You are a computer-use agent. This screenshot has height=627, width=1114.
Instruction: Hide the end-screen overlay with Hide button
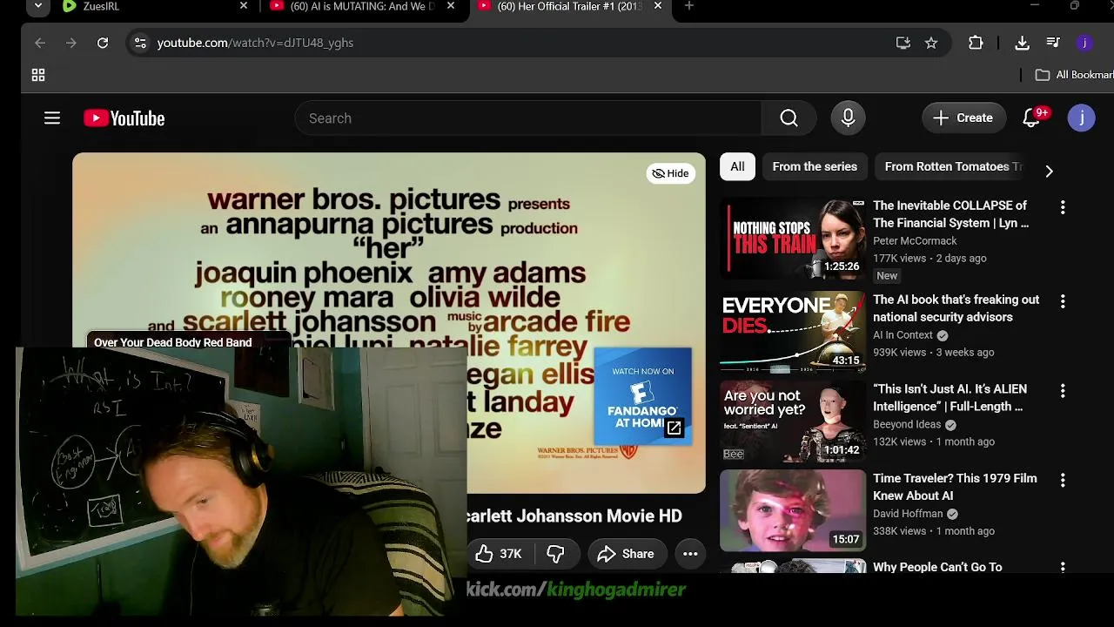click(x=670, y=173)
